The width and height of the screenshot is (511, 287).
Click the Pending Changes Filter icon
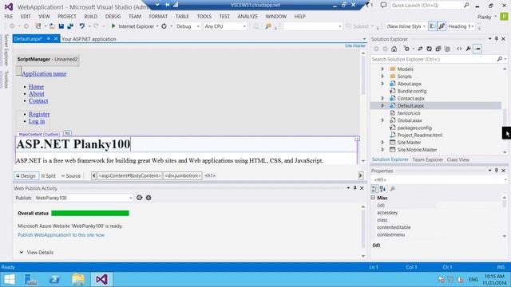point(406,49)
